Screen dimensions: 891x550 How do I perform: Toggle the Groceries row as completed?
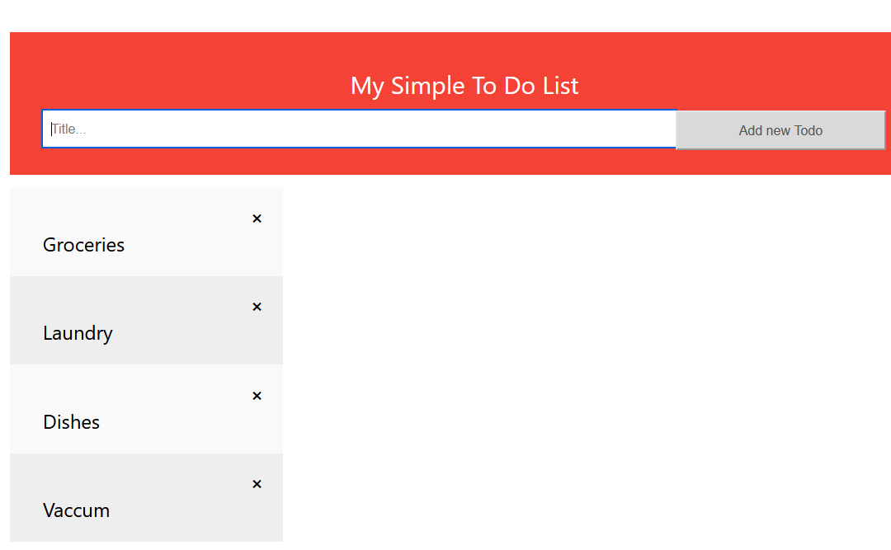165,245
